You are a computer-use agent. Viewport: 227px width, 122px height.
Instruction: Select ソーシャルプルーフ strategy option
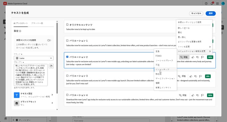(165, 60)
